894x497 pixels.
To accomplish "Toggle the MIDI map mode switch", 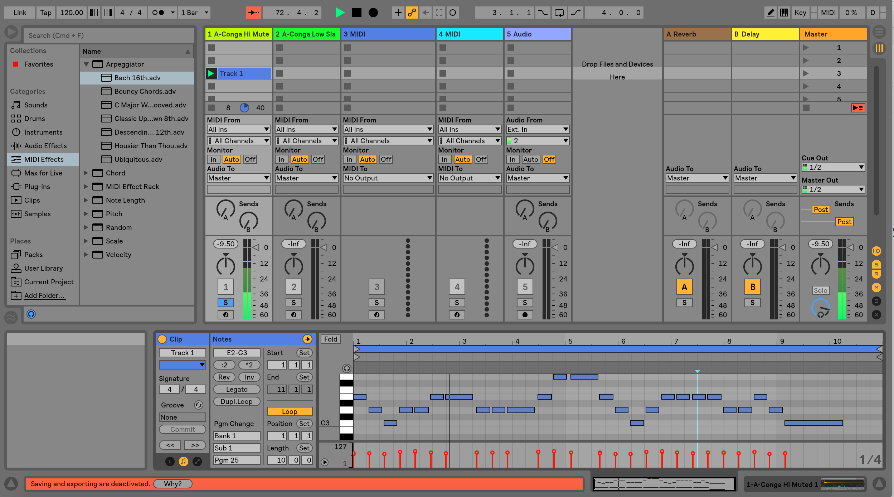I will pos(828,13).
